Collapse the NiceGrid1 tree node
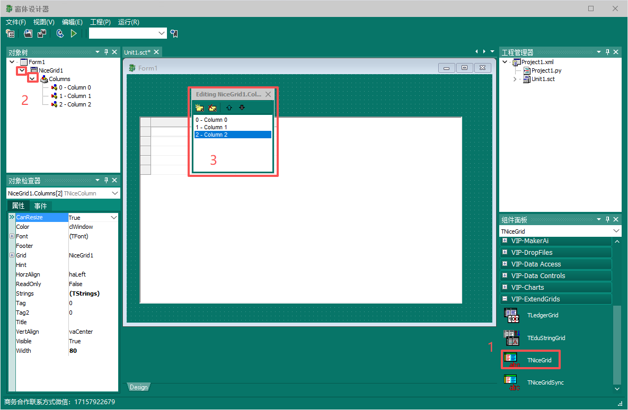 coord(22,70)
